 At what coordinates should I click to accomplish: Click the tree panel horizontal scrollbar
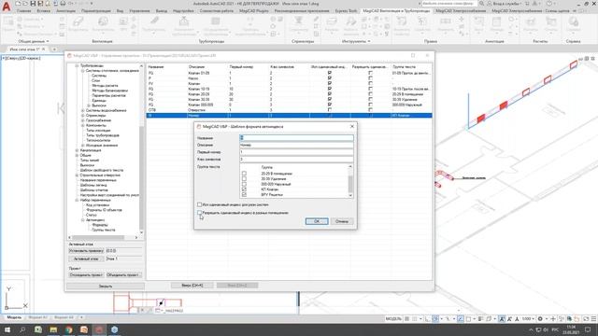[x=103, y=237]
